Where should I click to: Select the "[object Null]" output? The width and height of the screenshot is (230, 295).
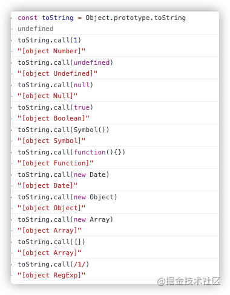(47, 96)
